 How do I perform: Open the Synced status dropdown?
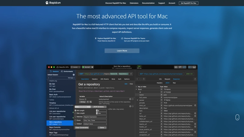click(x=88, y=67)
